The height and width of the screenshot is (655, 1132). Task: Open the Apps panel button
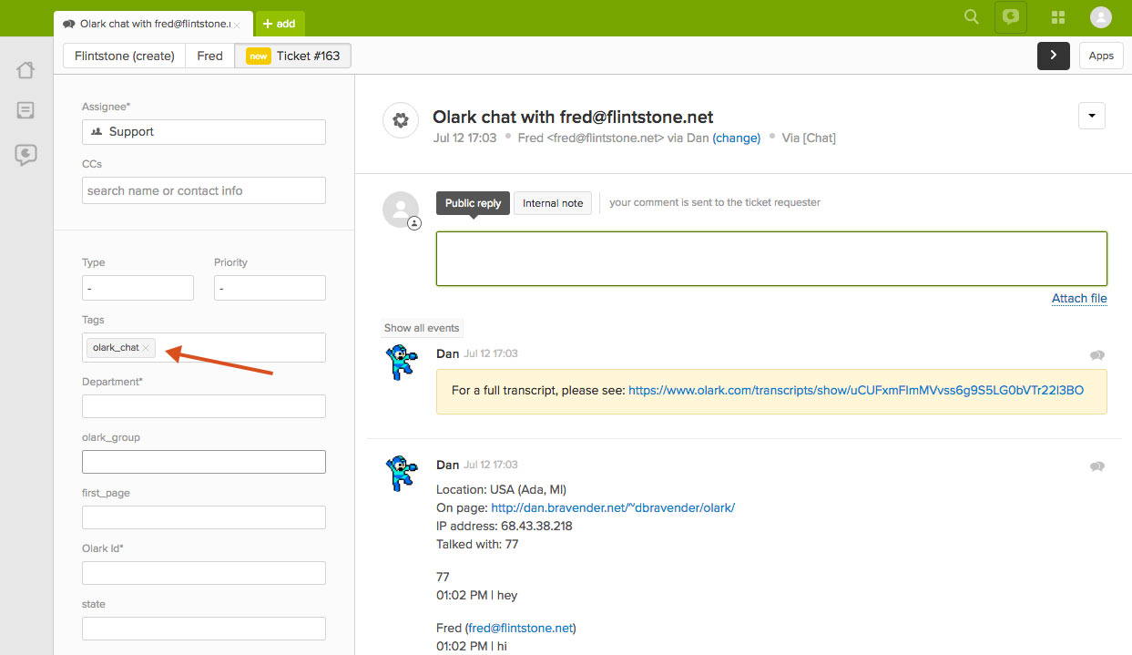[x=1101, y=56]
